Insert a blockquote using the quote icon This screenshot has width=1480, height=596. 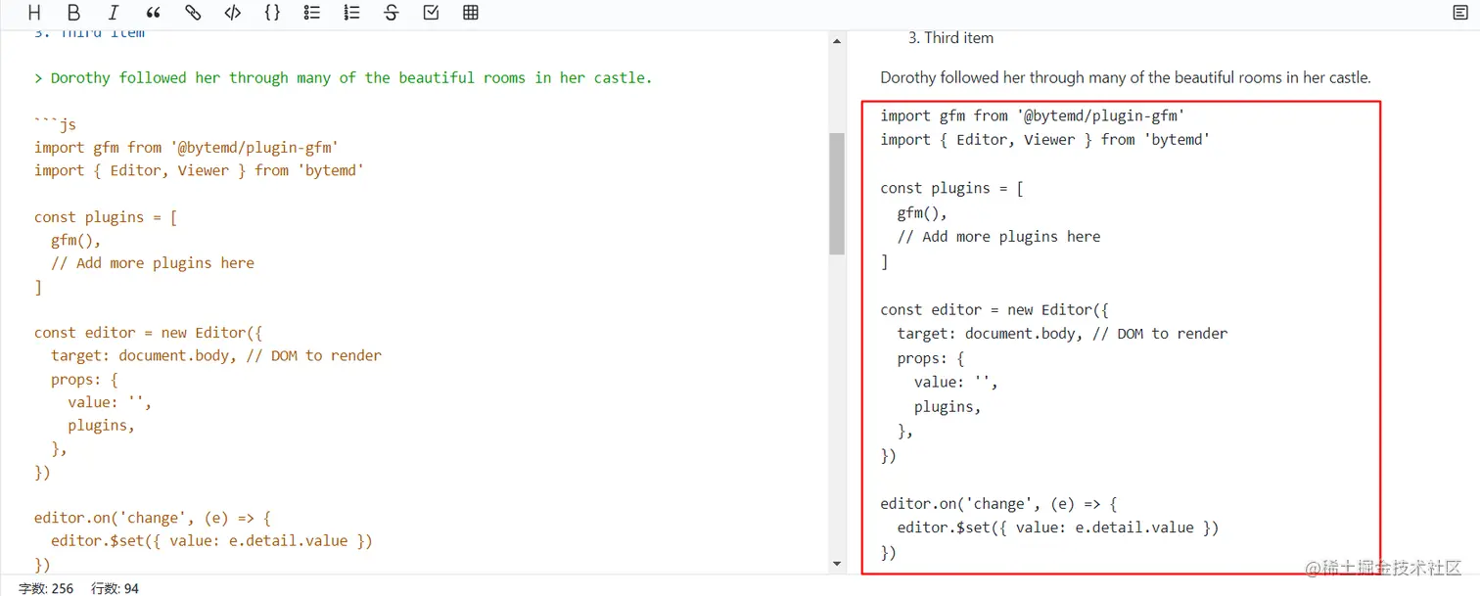(153, 13)
